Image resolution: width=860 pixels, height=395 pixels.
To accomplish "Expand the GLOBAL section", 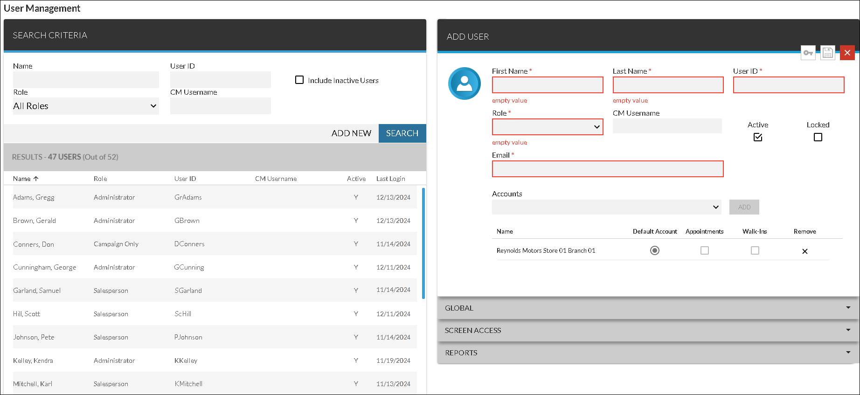I will point(648,308).
